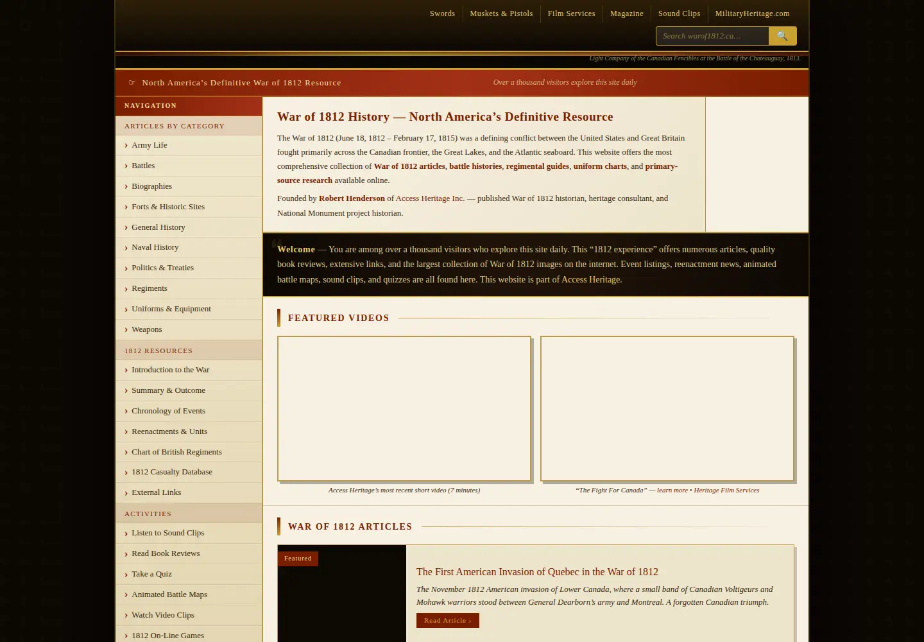Open Naval History articles

point(189,247)
